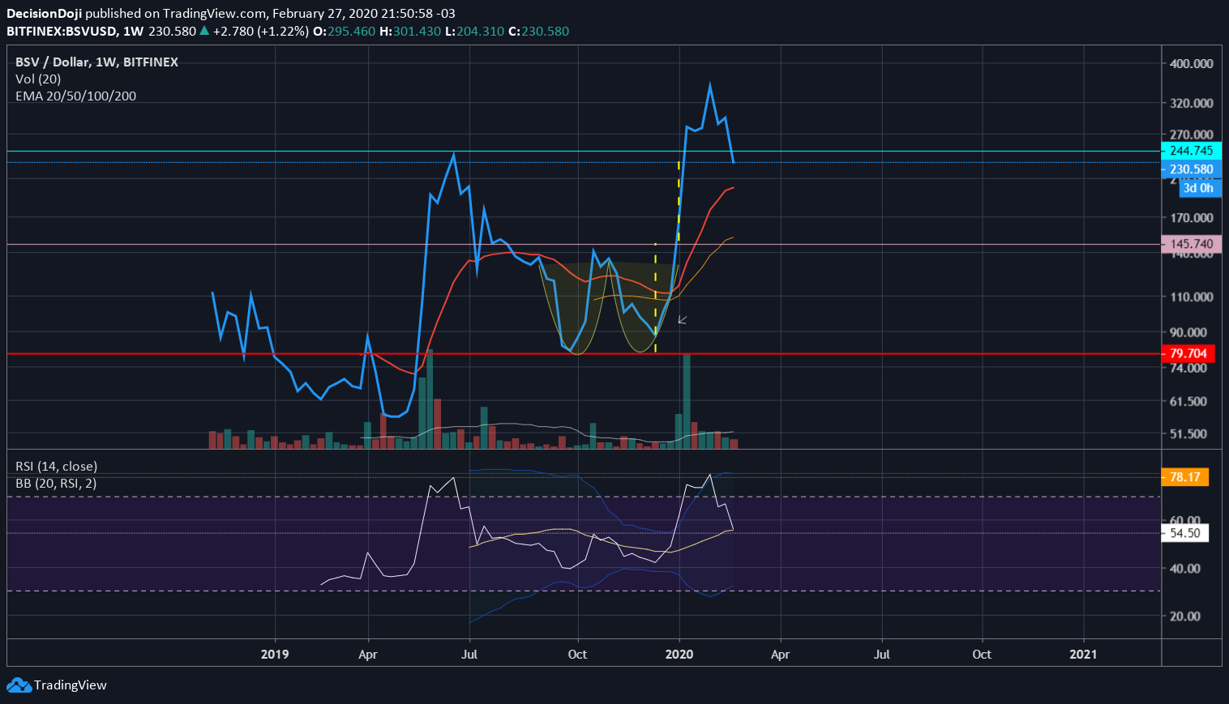The width and height of the screenshot is (1229, 704).
Task: Click the BSV / Dollar, 1W, BITFINEX title
Action: [96, 62]
